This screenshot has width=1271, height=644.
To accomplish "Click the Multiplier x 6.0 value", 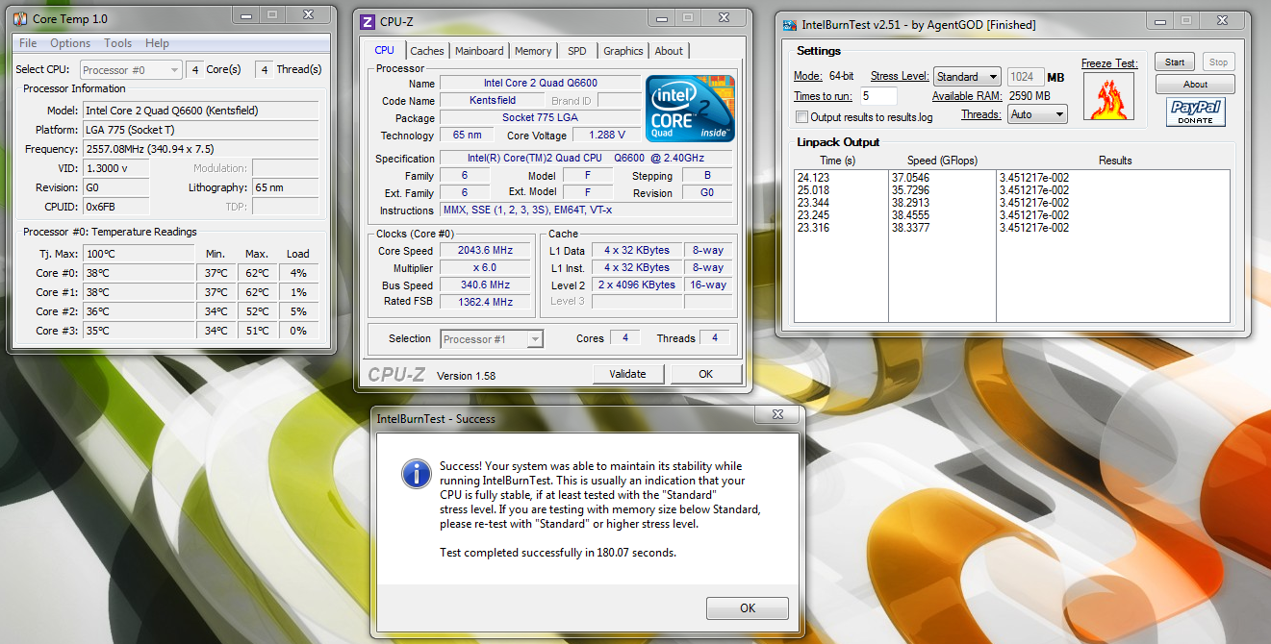I will 486,268.
